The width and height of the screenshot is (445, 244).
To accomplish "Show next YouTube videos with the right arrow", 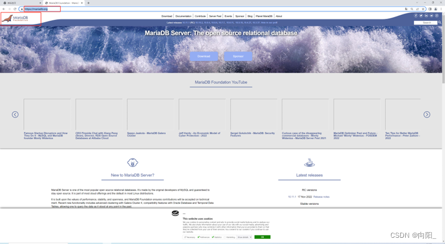I will coord(427,115).
